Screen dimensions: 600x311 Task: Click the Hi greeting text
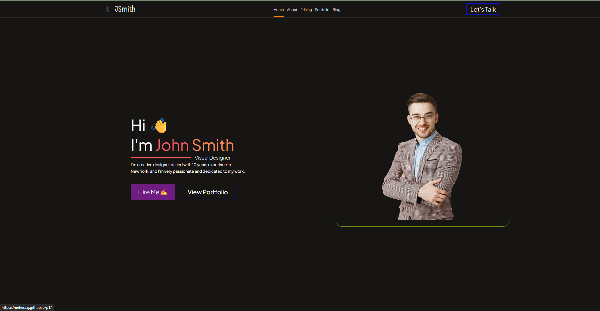click(x=138, y=126)
